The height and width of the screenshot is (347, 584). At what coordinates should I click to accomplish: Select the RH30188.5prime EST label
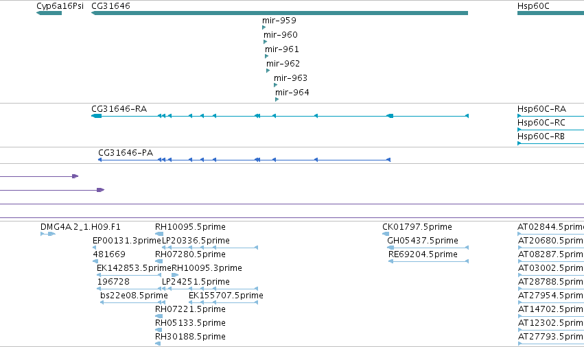pos(190,337)
